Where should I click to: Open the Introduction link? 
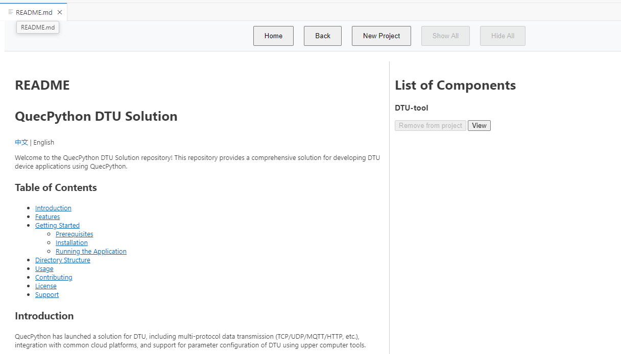(53, 208)
